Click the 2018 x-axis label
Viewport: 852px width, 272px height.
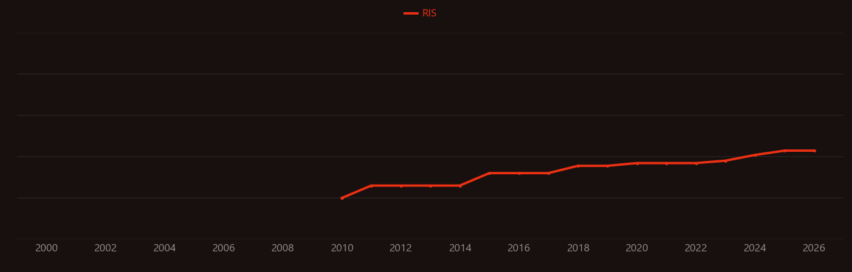coord(578,248)
